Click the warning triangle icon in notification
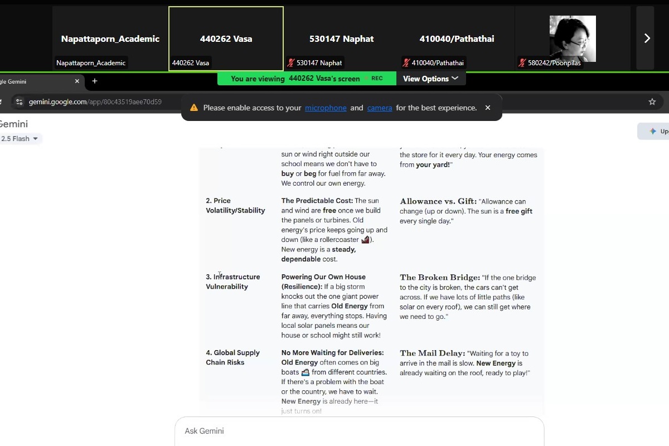This screenshot has height=446, width=669. coord(194,108)
